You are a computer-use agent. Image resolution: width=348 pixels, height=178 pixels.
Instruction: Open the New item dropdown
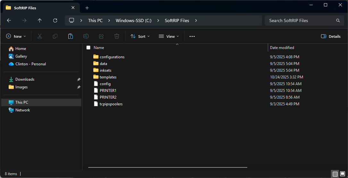[16, 36]
